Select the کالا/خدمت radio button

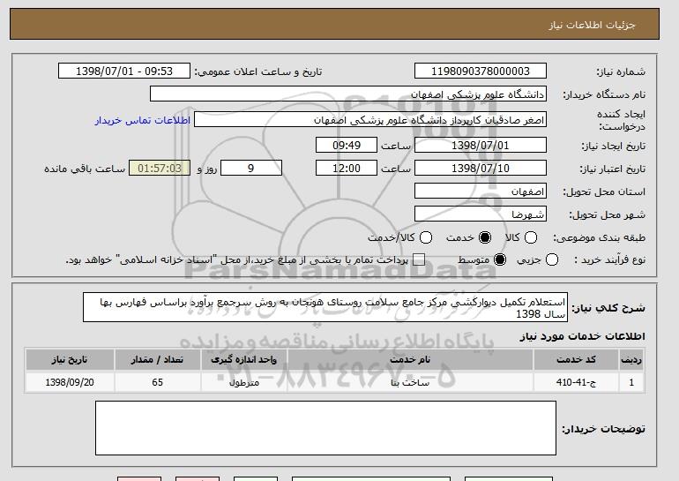pos(426,237)
